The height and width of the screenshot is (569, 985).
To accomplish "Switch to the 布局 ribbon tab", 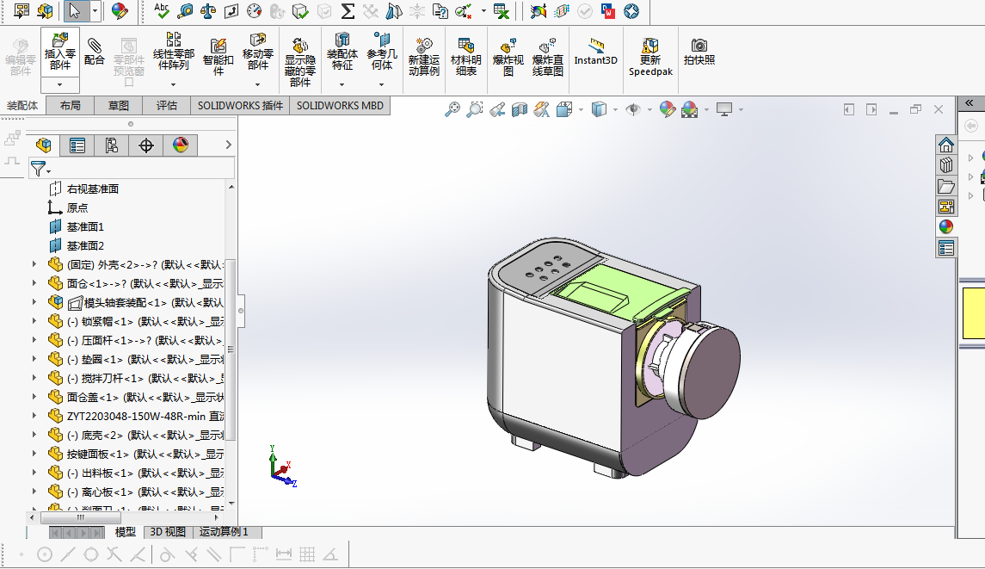I will click(x=71, y=106).
